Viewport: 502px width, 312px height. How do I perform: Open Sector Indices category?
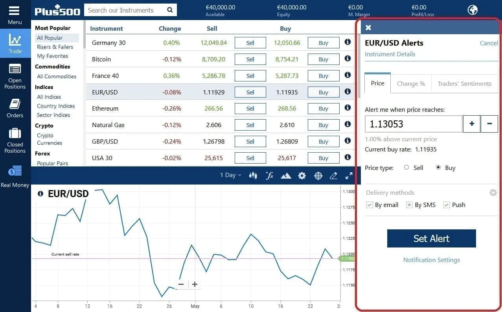tap(53, 115)
